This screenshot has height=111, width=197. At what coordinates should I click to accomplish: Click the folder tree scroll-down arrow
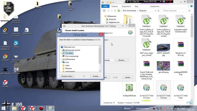(x=100, y=71)
